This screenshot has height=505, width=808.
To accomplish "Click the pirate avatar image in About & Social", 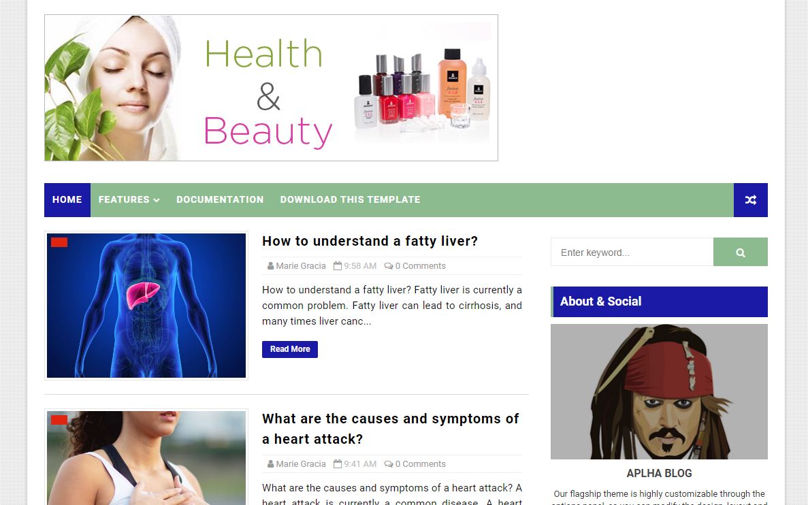I will [x=659, y=391].
